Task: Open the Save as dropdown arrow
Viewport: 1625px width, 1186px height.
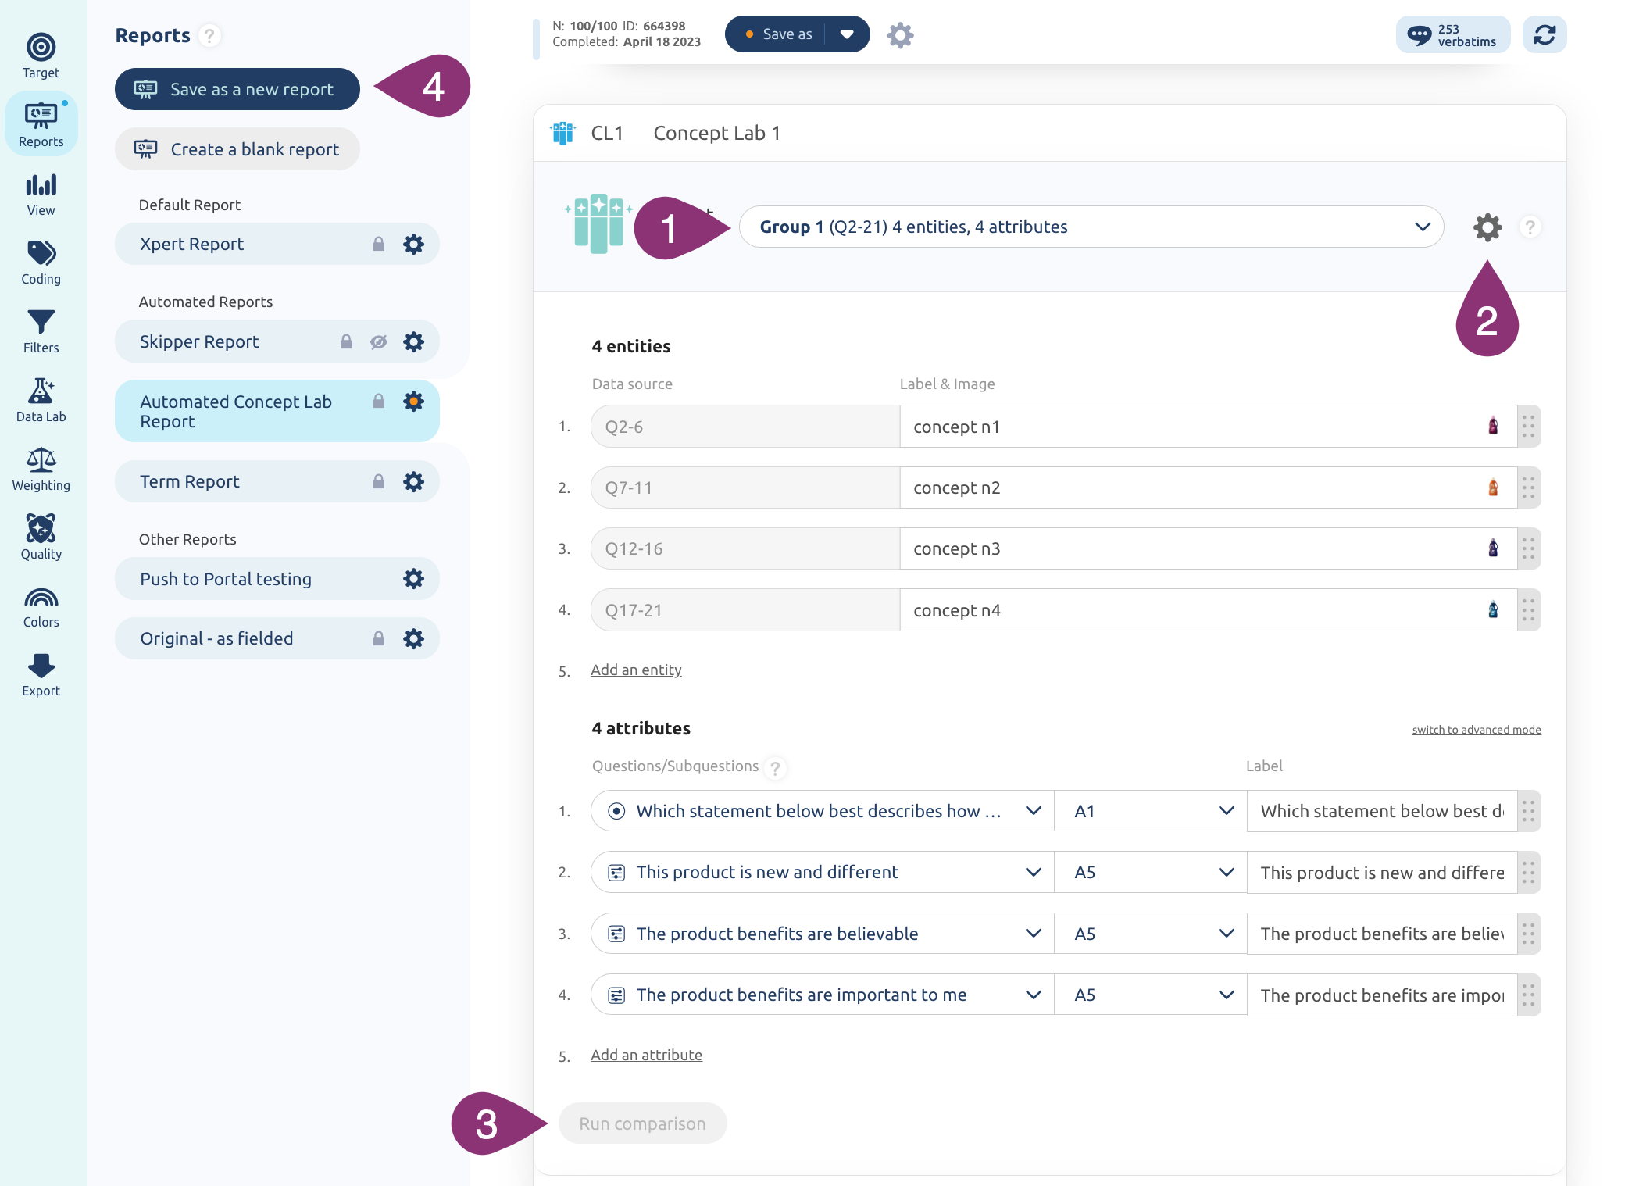Action: pos(847,34)
